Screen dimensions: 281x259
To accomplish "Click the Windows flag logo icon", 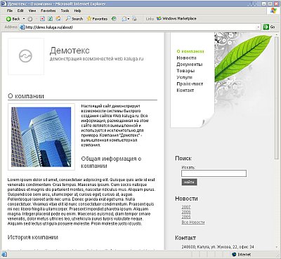I will pyautogui.click(x=273, y=11).
